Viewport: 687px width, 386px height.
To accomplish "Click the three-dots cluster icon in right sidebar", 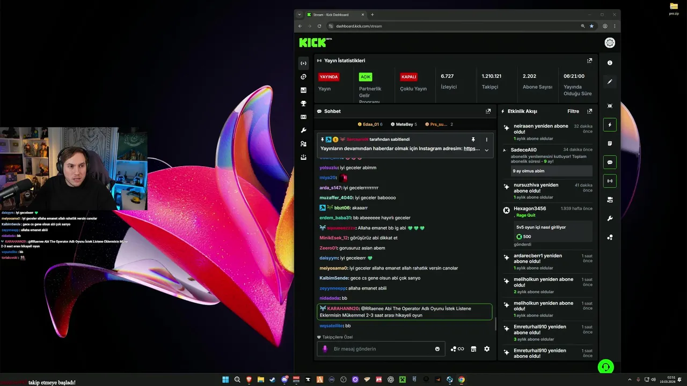I will pyautogui.click(x=610, y=237).
